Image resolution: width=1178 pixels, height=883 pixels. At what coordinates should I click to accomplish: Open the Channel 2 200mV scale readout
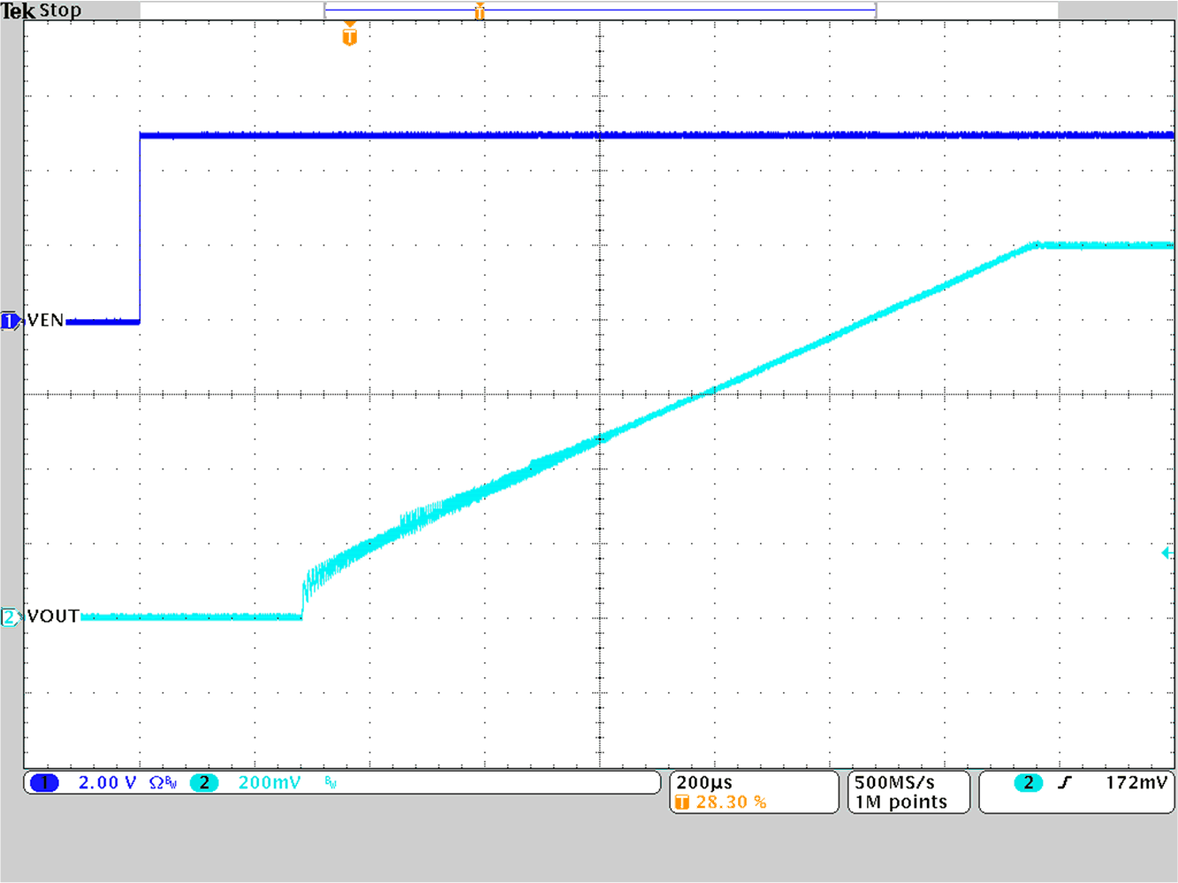[x=268, y=782]
